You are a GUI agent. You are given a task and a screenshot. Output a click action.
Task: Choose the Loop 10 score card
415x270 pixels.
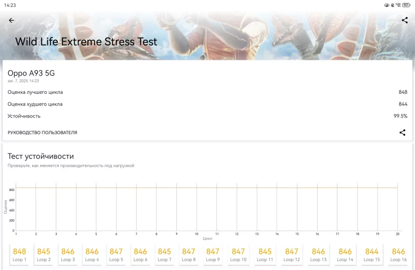coord(238,254)
